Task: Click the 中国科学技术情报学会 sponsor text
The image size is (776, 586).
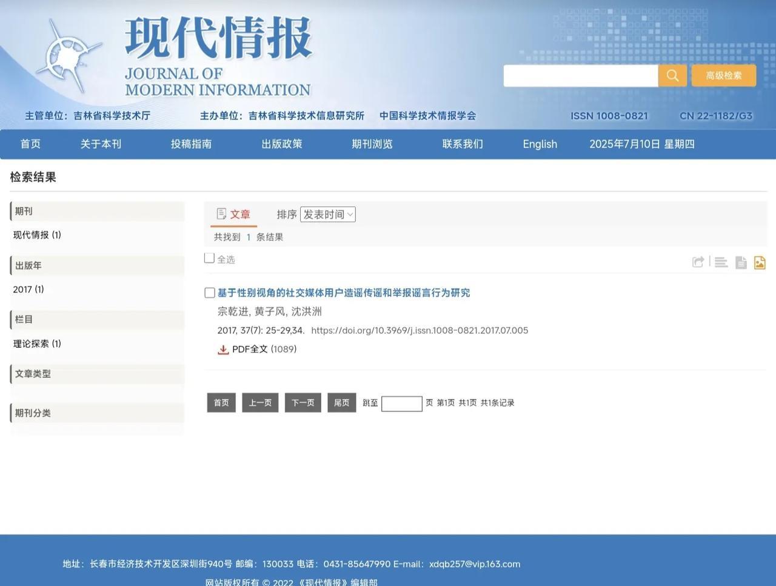Action: (428, 116)
